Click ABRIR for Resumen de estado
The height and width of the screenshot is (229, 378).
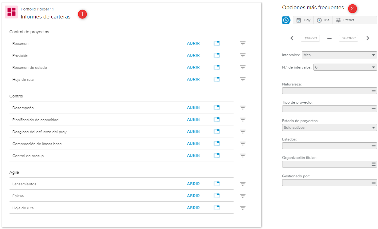tap(193, 67)
